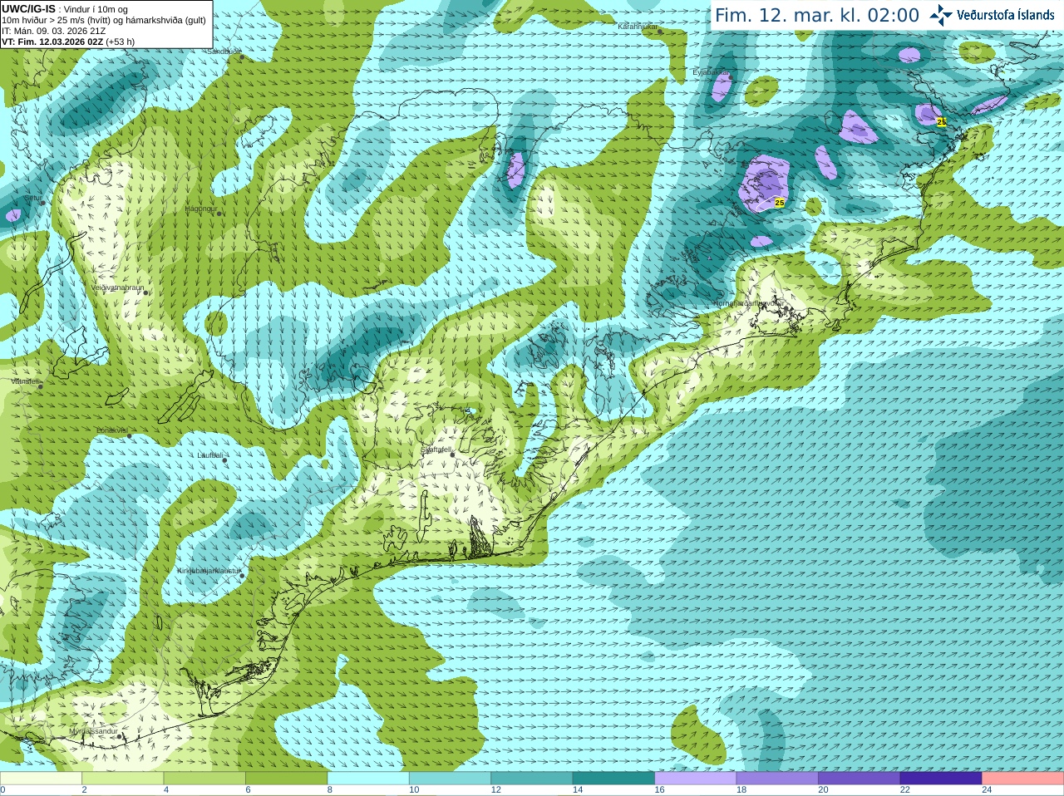Click the IT: Mán. 09. 03. 2026 21Z line
1064x796 pixels.
click(53, 31)
